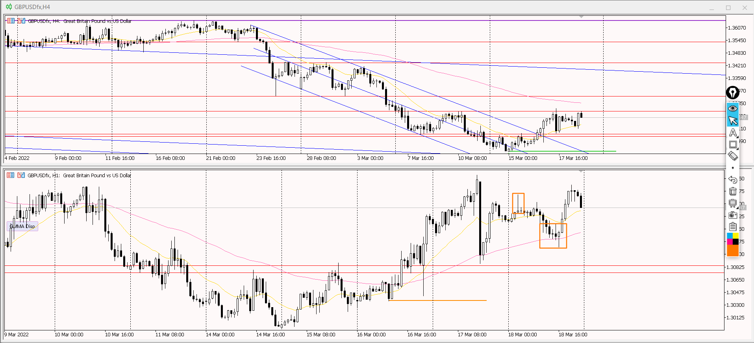
Task: Click the '17 Mar 16:00' time label
Action: (x=573, y=158)
